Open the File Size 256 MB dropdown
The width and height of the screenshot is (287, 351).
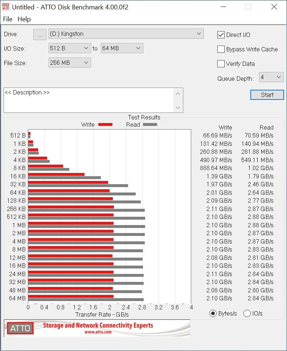[70, 63]
